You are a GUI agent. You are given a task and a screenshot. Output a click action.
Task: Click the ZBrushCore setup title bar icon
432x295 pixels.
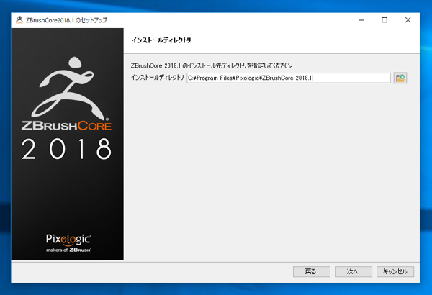coord(19,20)
